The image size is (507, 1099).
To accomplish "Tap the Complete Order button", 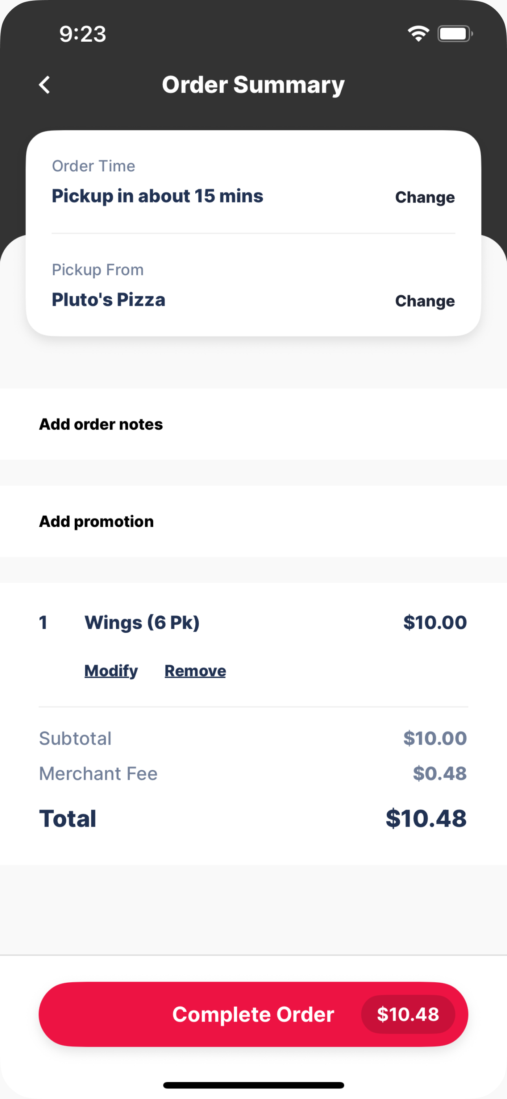I will pyautogui.click(x=253, y=1014).
